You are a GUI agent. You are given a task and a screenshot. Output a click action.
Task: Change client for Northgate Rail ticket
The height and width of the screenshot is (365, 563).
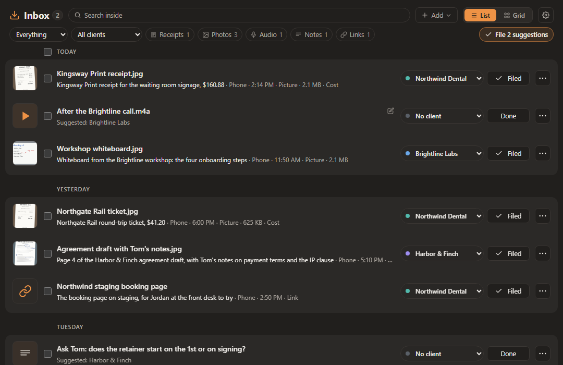[442, 216]
